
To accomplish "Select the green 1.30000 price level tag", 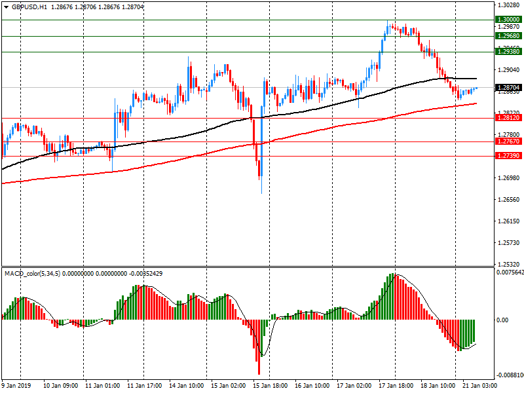I will point(508,20).
